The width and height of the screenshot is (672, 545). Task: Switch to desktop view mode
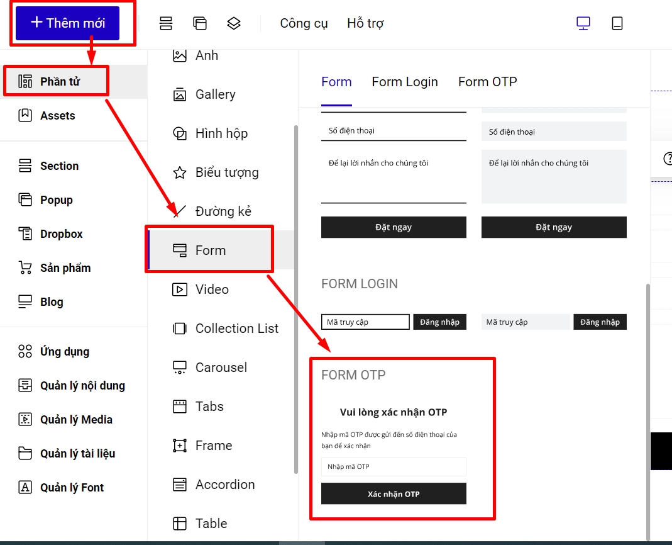pyautogui.click(x=583, y=23)
